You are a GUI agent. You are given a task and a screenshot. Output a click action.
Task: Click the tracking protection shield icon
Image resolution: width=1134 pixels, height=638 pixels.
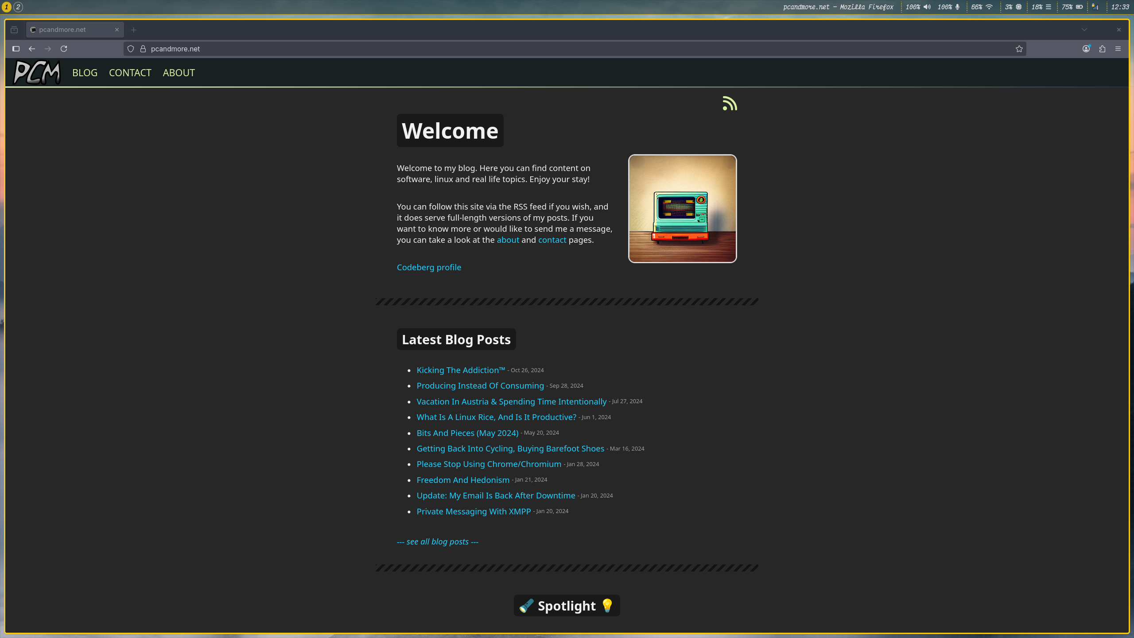click(x=131, y=49)
